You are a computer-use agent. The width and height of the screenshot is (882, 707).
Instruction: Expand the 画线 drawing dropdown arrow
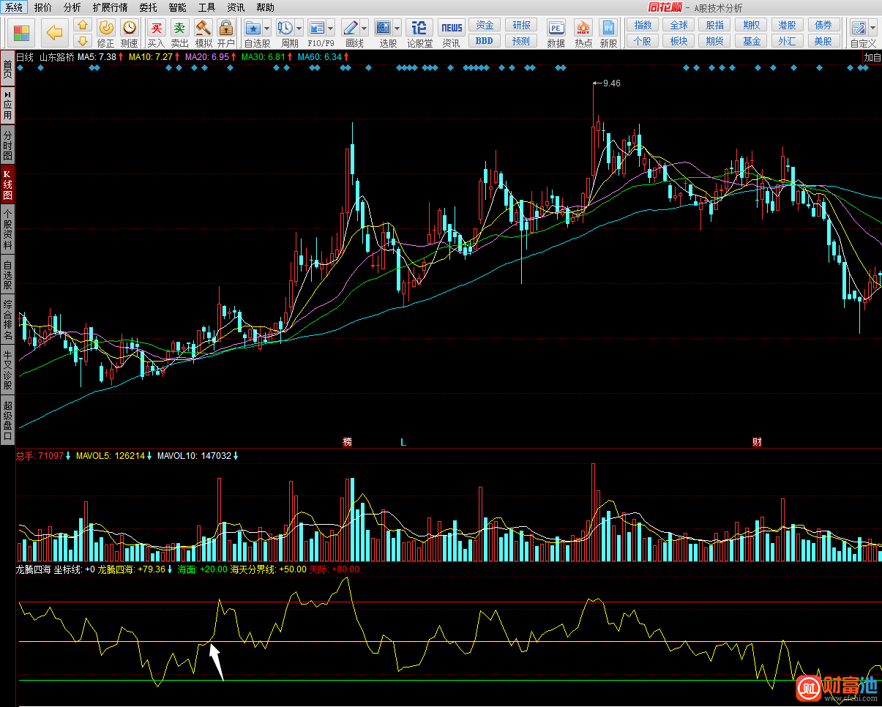point(364,29)
